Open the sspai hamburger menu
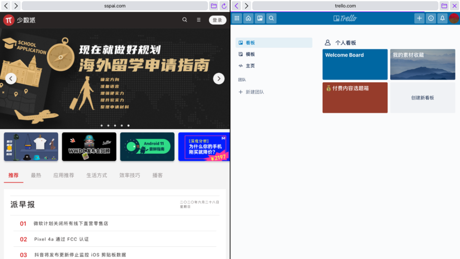This screenshot has width=460, height=259. 198,20
